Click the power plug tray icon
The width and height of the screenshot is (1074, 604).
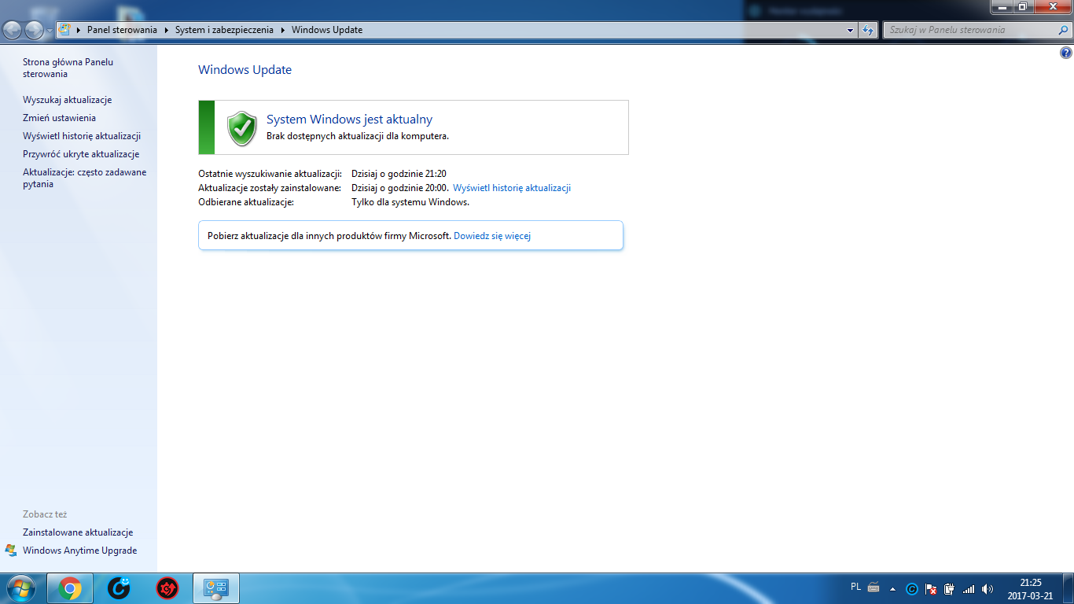pos(950,589)
